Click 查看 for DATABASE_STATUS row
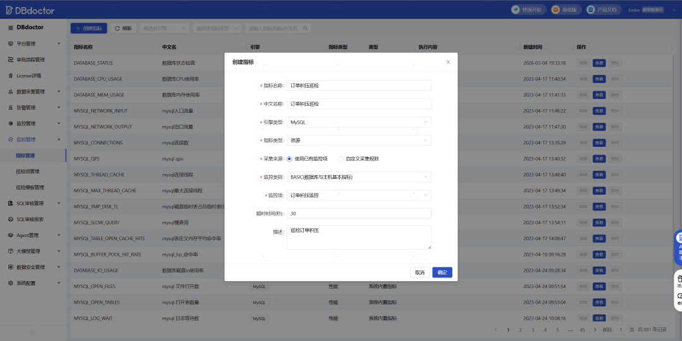 click(x=599, y=63)
